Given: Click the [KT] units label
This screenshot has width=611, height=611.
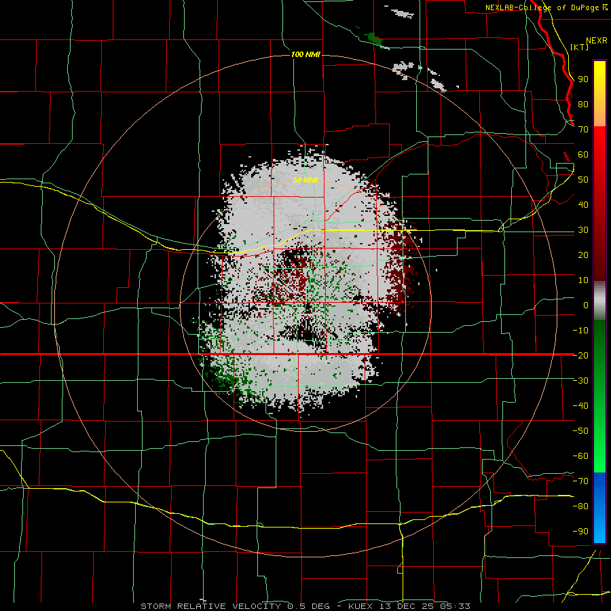Looking at the screenshot, I should 580,47.
